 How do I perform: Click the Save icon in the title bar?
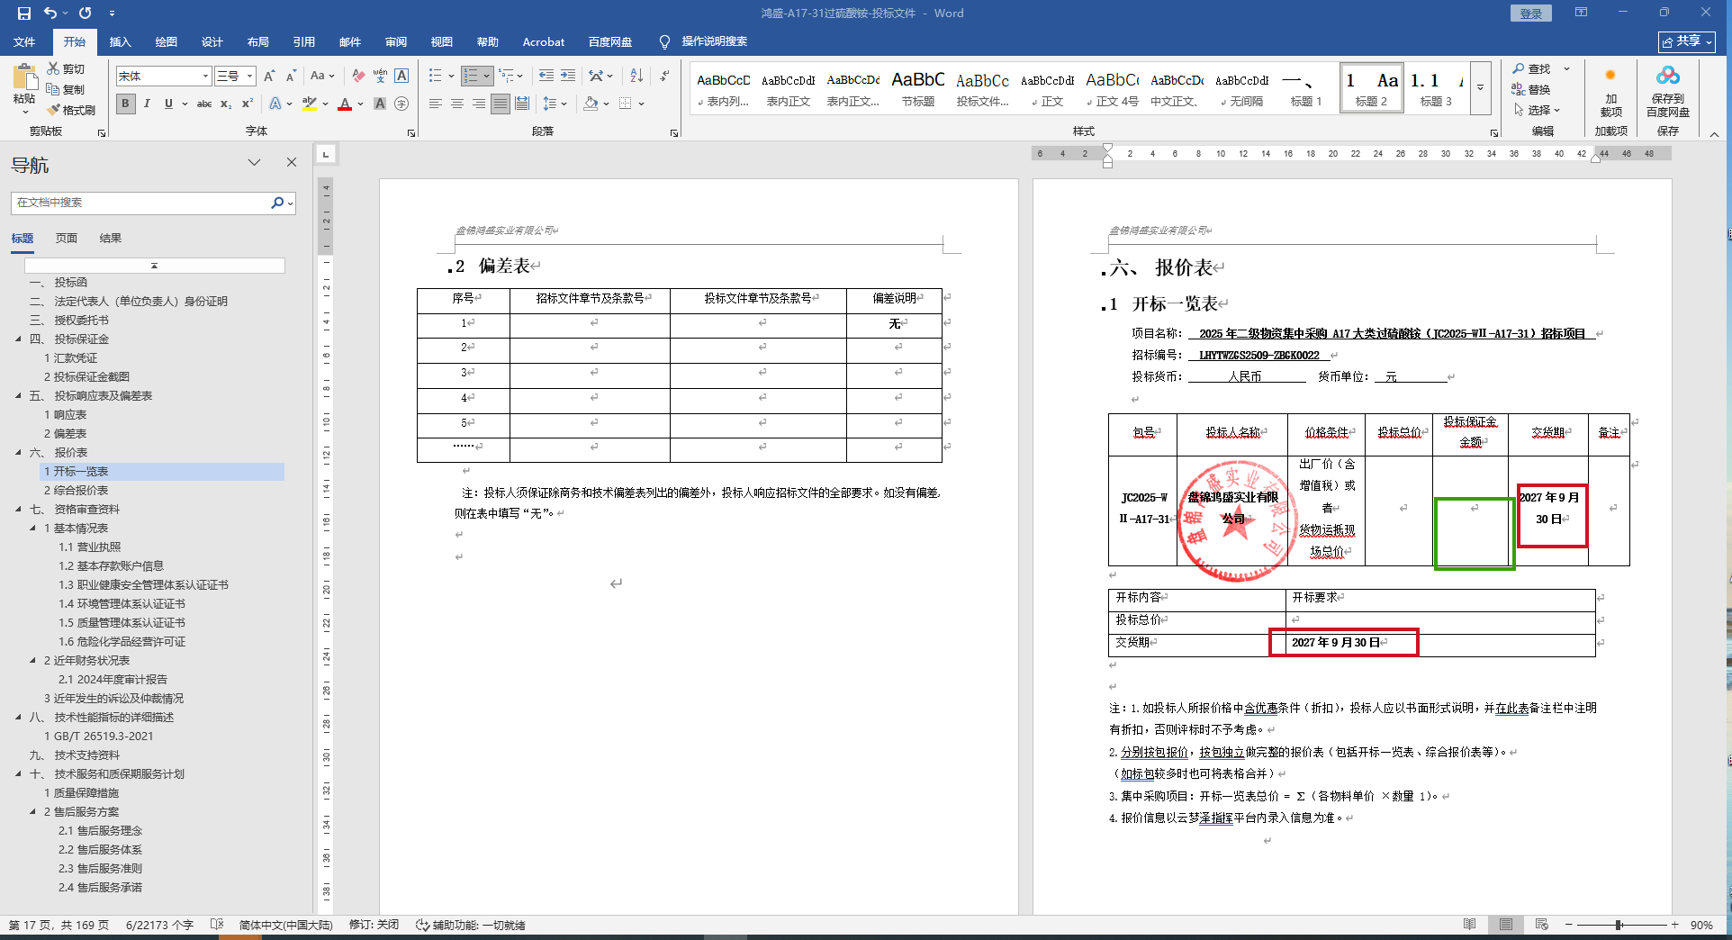point(24,14)
